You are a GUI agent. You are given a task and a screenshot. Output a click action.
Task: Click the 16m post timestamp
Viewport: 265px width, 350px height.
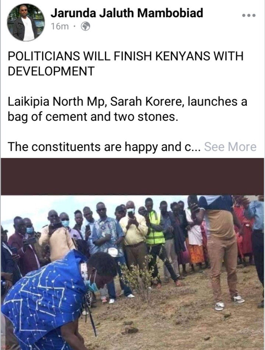point(60,27)
